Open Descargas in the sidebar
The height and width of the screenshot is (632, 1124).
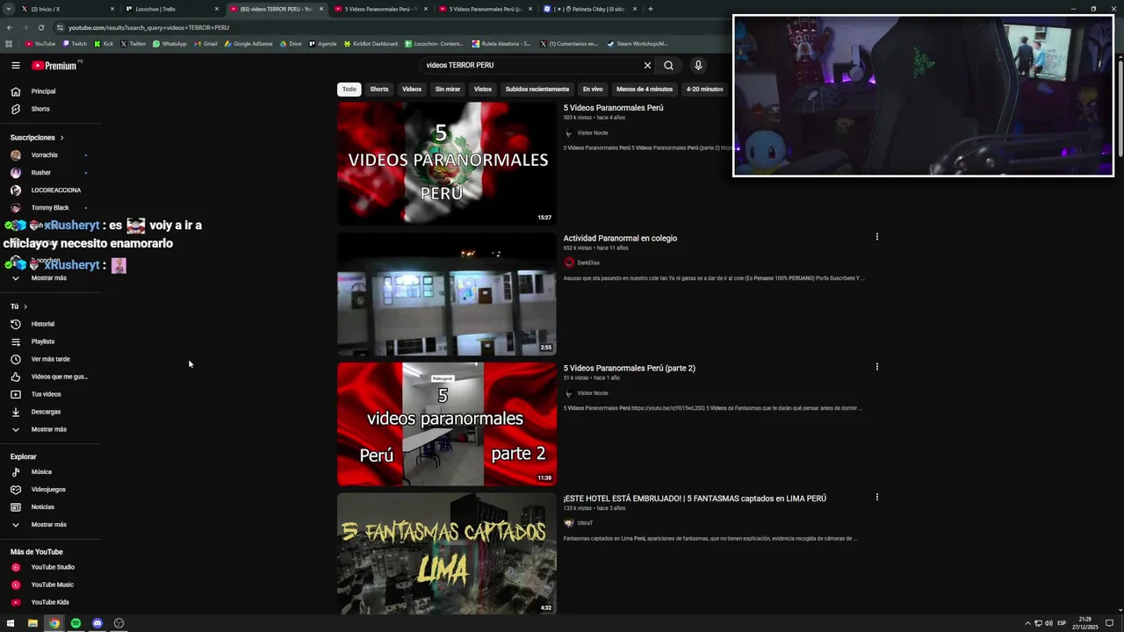[46, 412]
